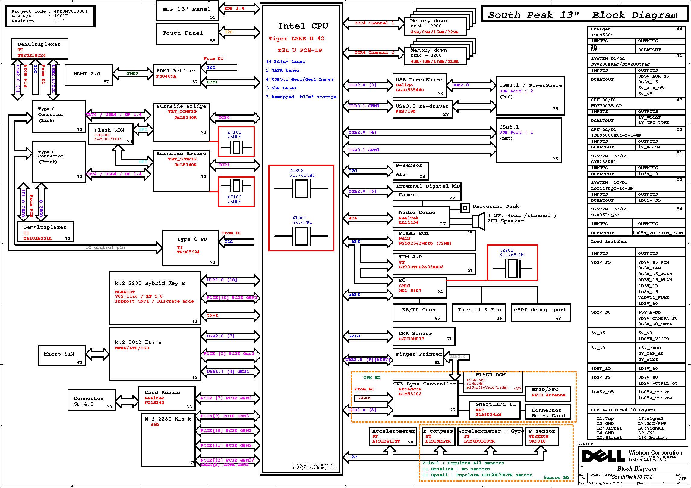Click the X2401 32.768kHz crystal symbol
This screenshot has height=488, width=691.
pyautogui.click(x=512, y=268)
